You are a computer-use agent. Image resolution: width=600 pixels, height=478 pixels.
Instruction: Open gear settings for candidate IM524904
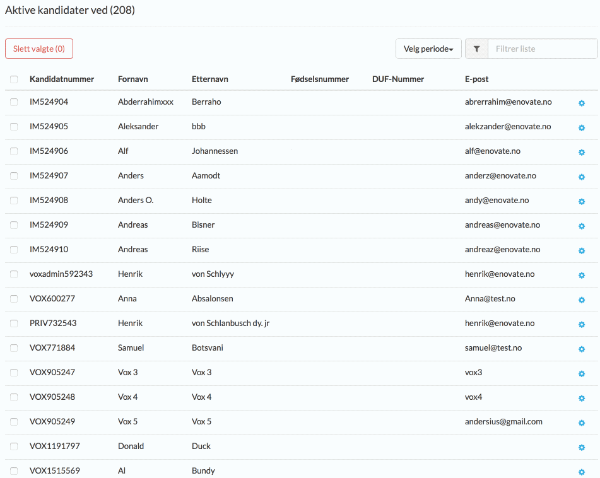pyautogui.click(x=582, y=103)
